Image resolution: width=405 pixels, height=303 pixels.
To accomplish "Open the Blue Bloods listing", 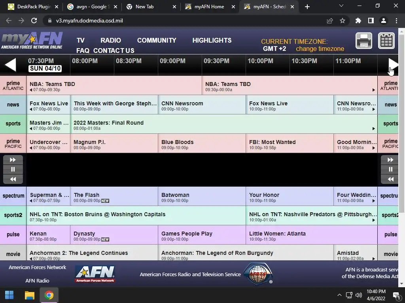I will 202,143.
